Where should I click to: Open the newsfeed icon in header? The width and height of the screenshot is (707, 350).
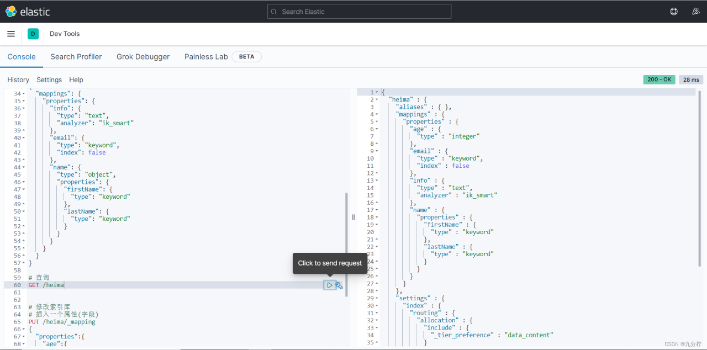696,12
